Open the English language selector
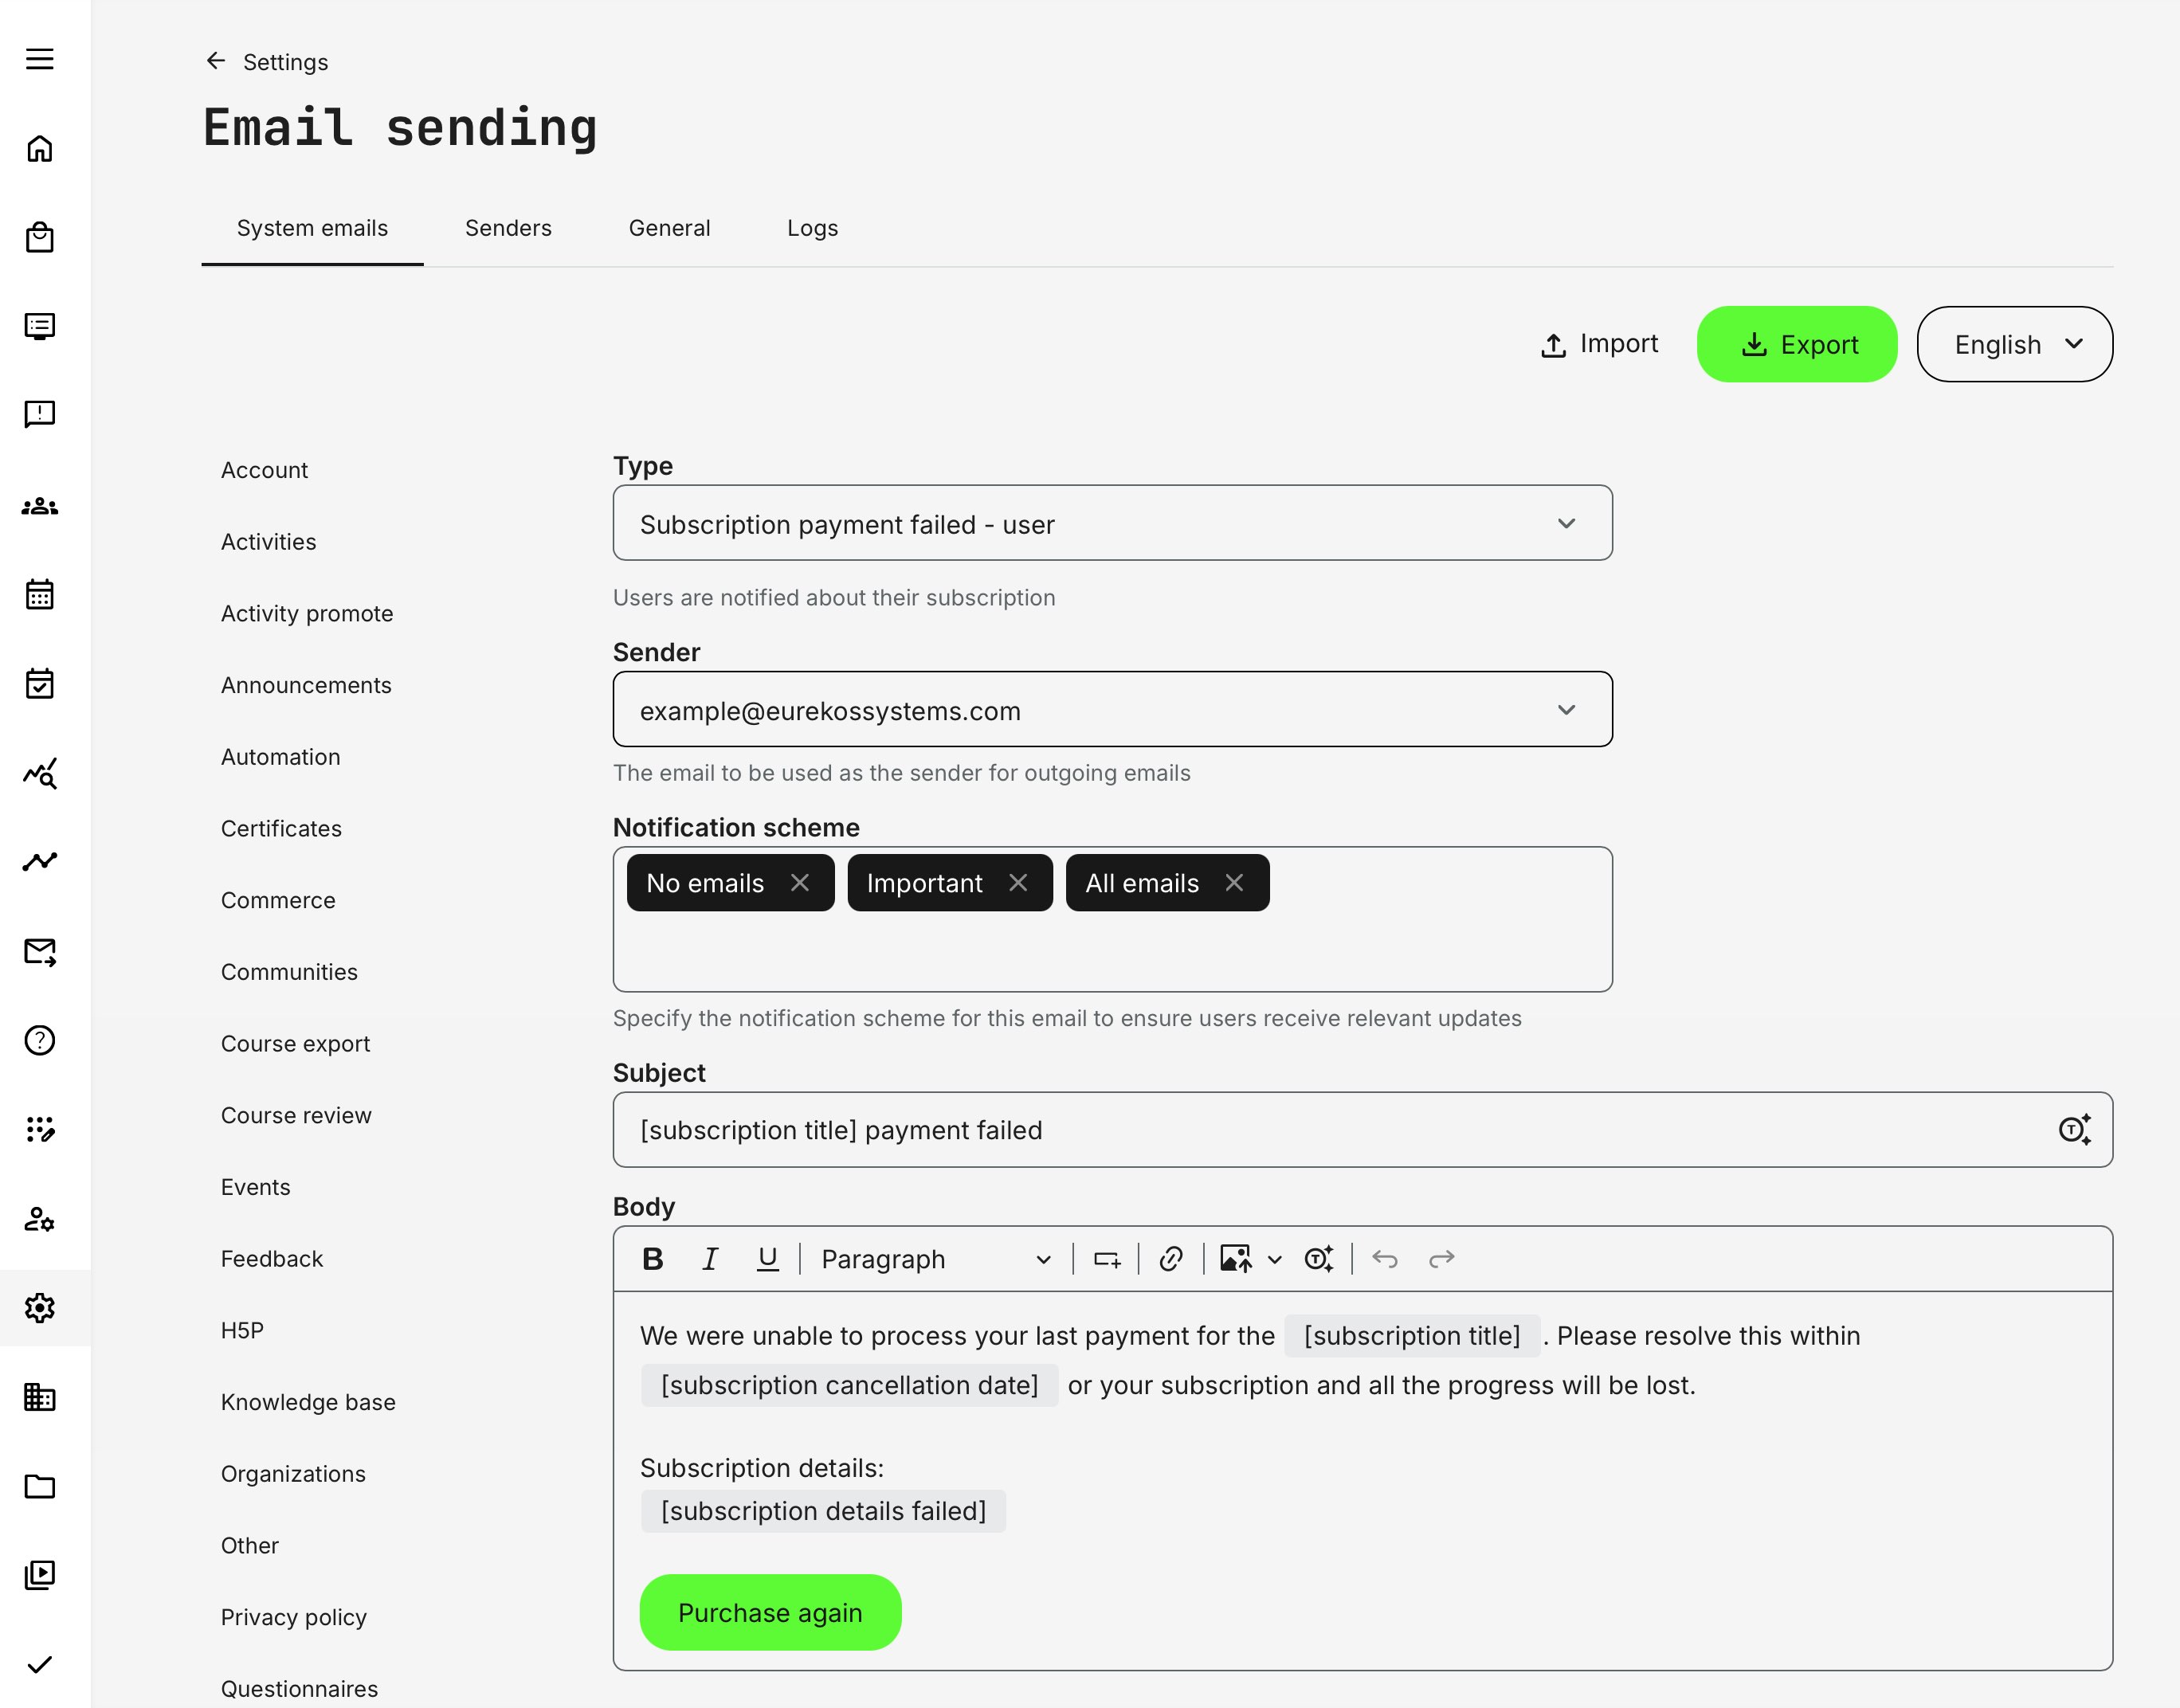 click(2014, 345)
